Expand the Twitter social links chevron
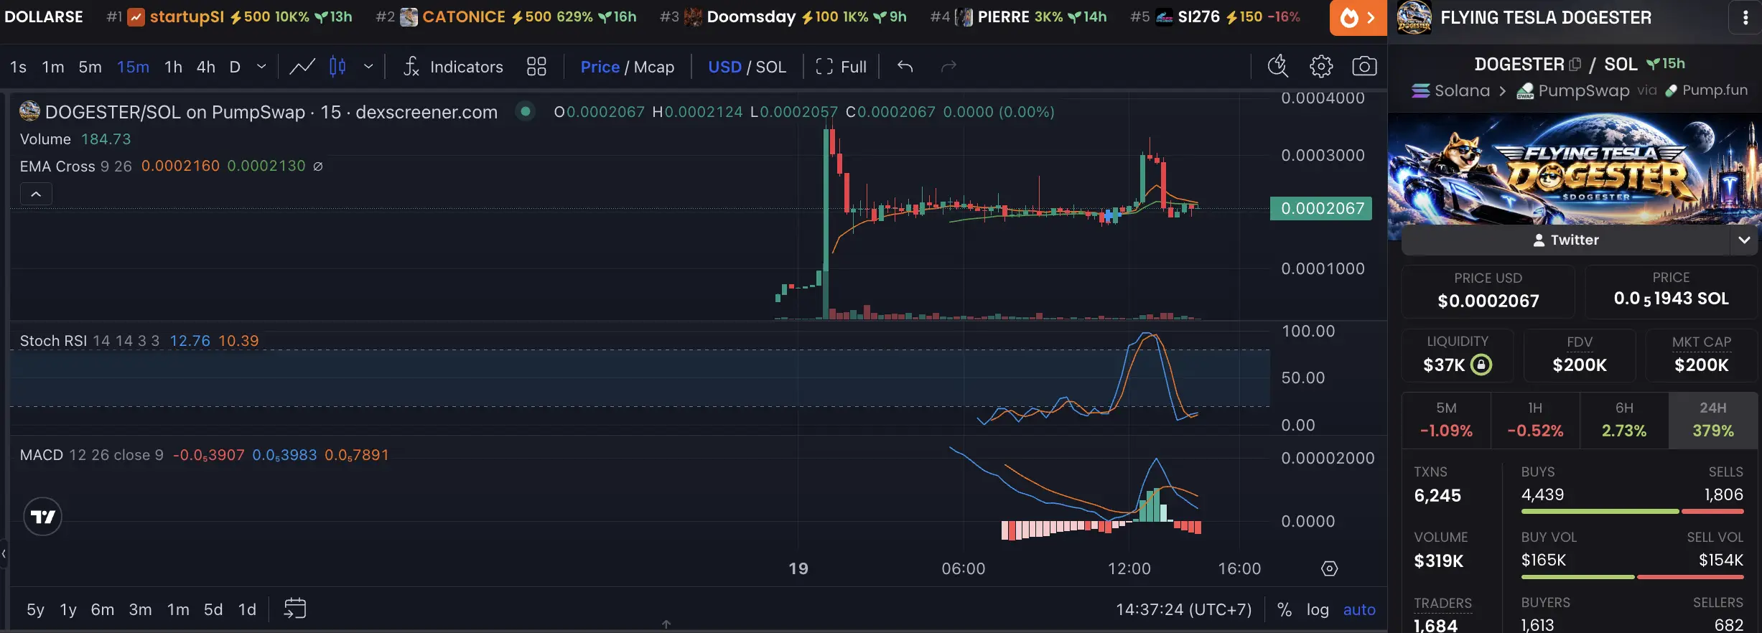 tap(1745, 240)
